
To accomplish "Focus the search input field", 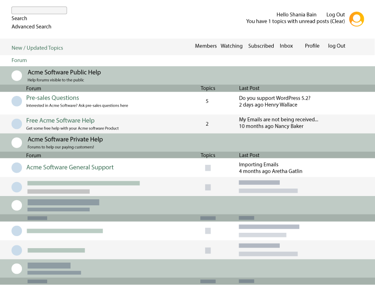I will [39, 10].
